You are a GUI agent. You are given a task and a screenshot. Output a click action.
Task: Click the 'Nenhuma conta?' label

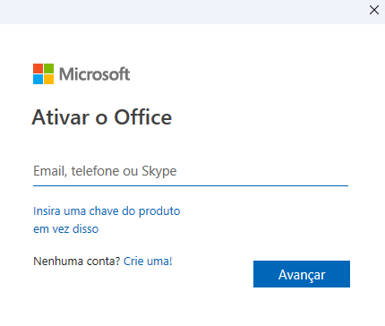(x=77, y=262)
